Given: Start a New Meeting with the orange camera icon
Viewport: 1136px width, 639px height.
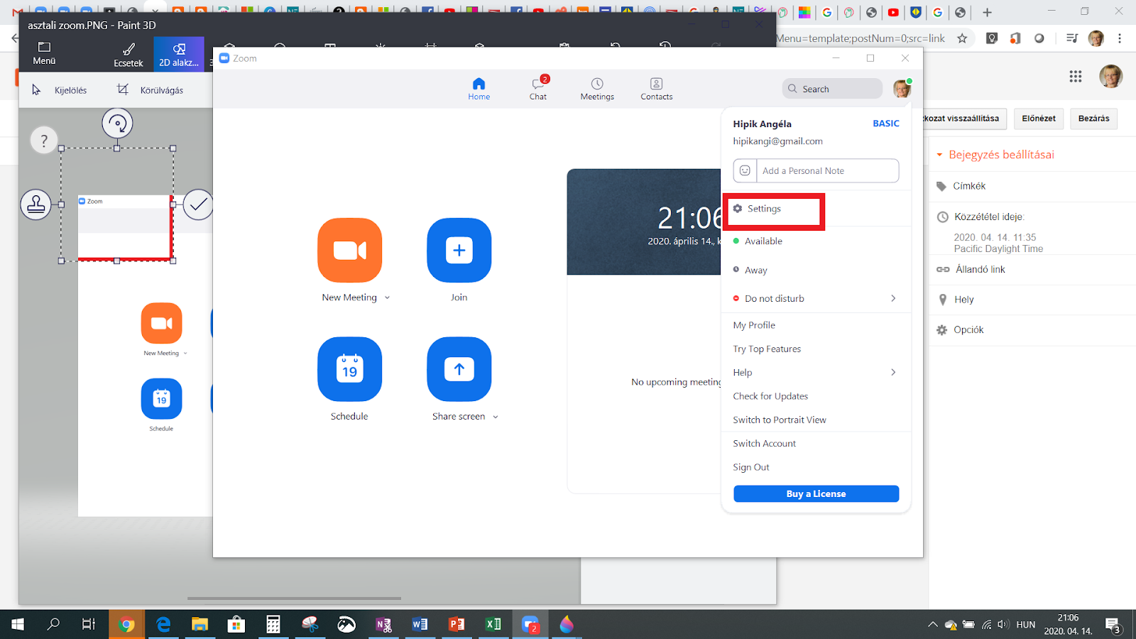Looking at the screenshot, I should click(x=349, y=250).
